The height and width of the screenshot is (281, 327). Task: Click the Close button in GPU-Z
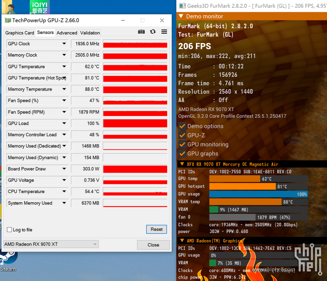point(153,245)
